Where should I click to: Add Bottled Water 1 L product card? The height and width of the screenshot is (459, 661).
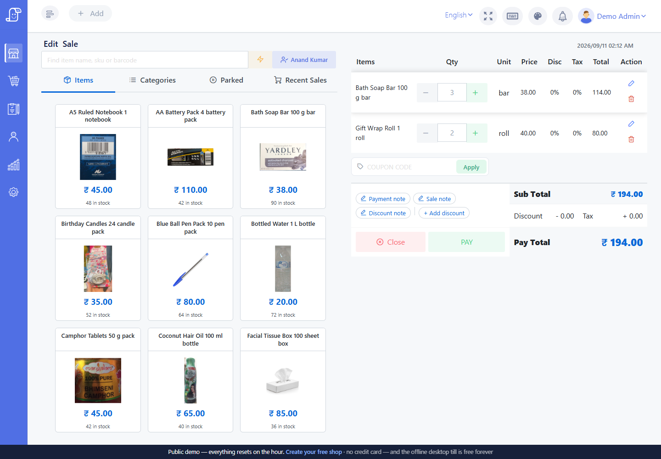[283, 268]
